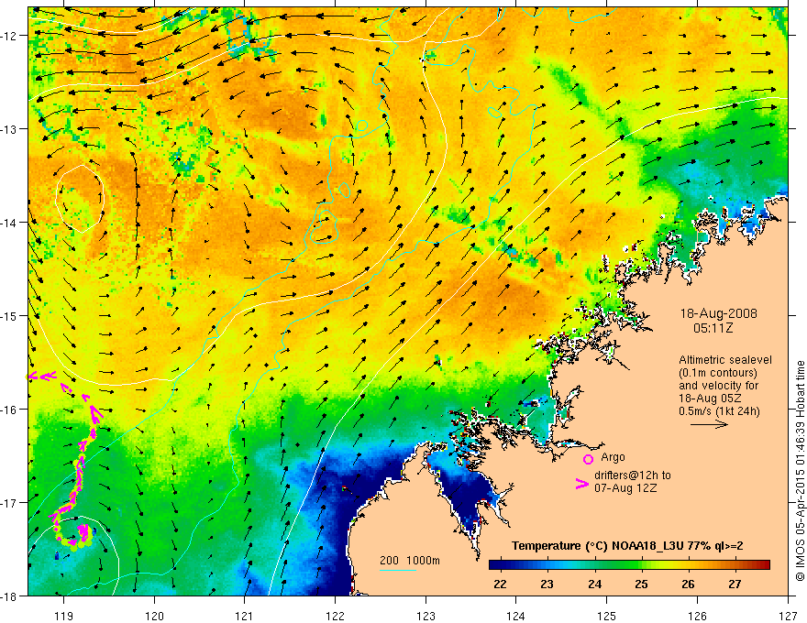The image size is (807, 623).
Task: Click the magenta drifters arrowhead legend symbol
Action: (581, 485)
